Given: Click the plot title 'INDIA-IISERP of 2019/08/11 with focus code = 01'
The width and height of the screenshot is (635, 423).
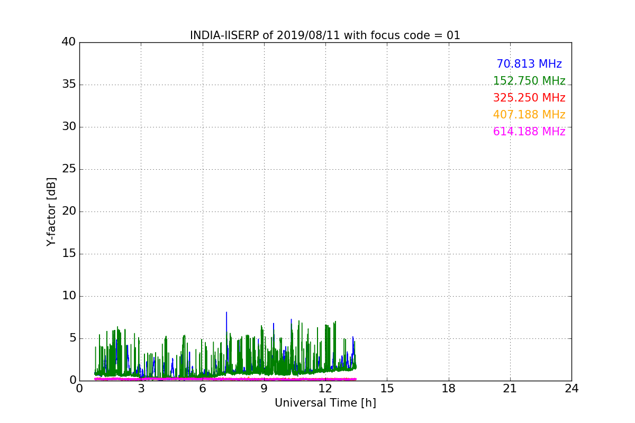Looking at the screenshot, I should click(x=325, y=35).
